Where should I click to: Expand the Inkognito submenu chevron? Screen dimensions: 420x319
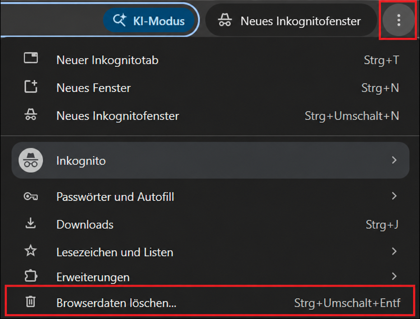(394, 160)
